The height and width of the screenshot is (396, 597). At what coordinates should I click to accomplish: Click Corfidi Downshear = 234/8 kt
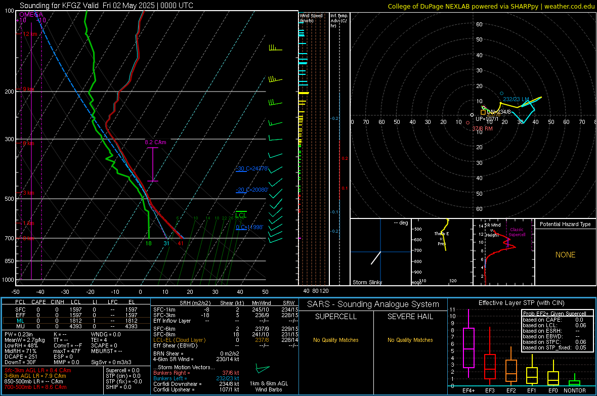click(x=196, y=384)
